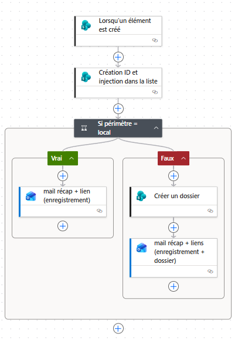Click SharePoint icon on 'Créer un dossier' action
This screenshot has height=344, width=238.
click(141, 196)
